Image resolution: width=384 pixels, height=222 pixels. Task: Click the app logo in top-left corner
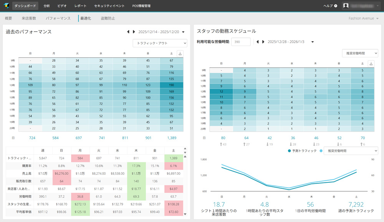6,6
